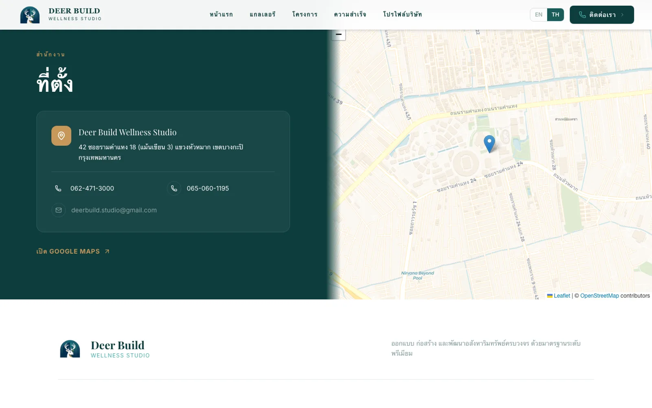
Task: Click the gold location pin icon
Action: 61,135
